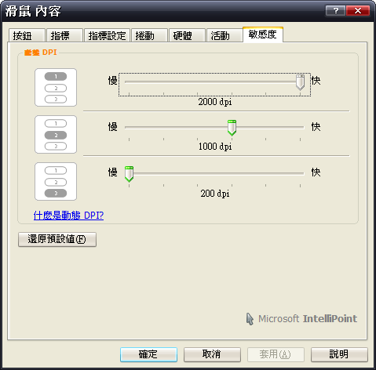376x370 pixels.
Task: Click the 200 dpi slider thumb
Action: pyautogui.click(x=129, y=174)
